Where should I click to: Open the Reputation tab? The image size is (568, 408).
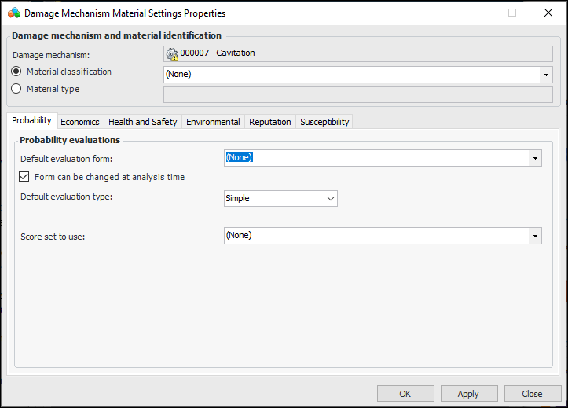(270, 122)
